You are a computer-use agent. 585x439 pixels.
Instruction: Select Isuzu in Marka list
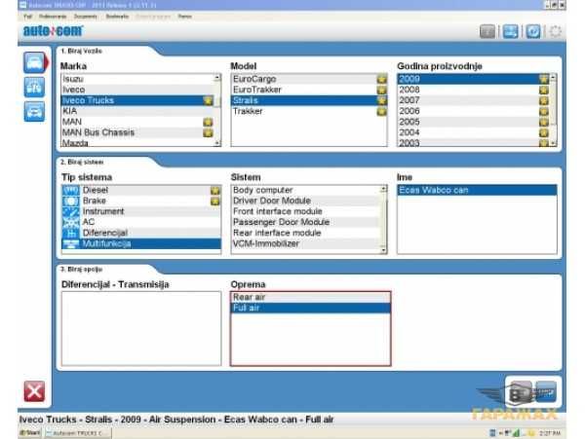pyautogui.click(x=137, y=79)
